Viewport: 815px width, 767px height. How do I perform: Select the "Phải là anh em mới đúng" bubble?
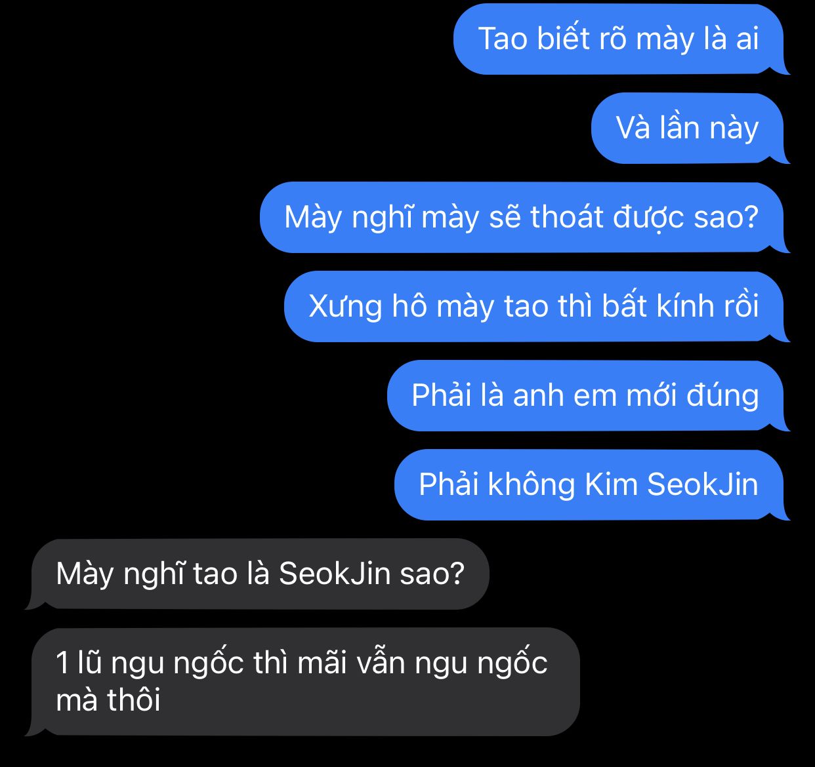pyautogui.click(x=586, y=396)
